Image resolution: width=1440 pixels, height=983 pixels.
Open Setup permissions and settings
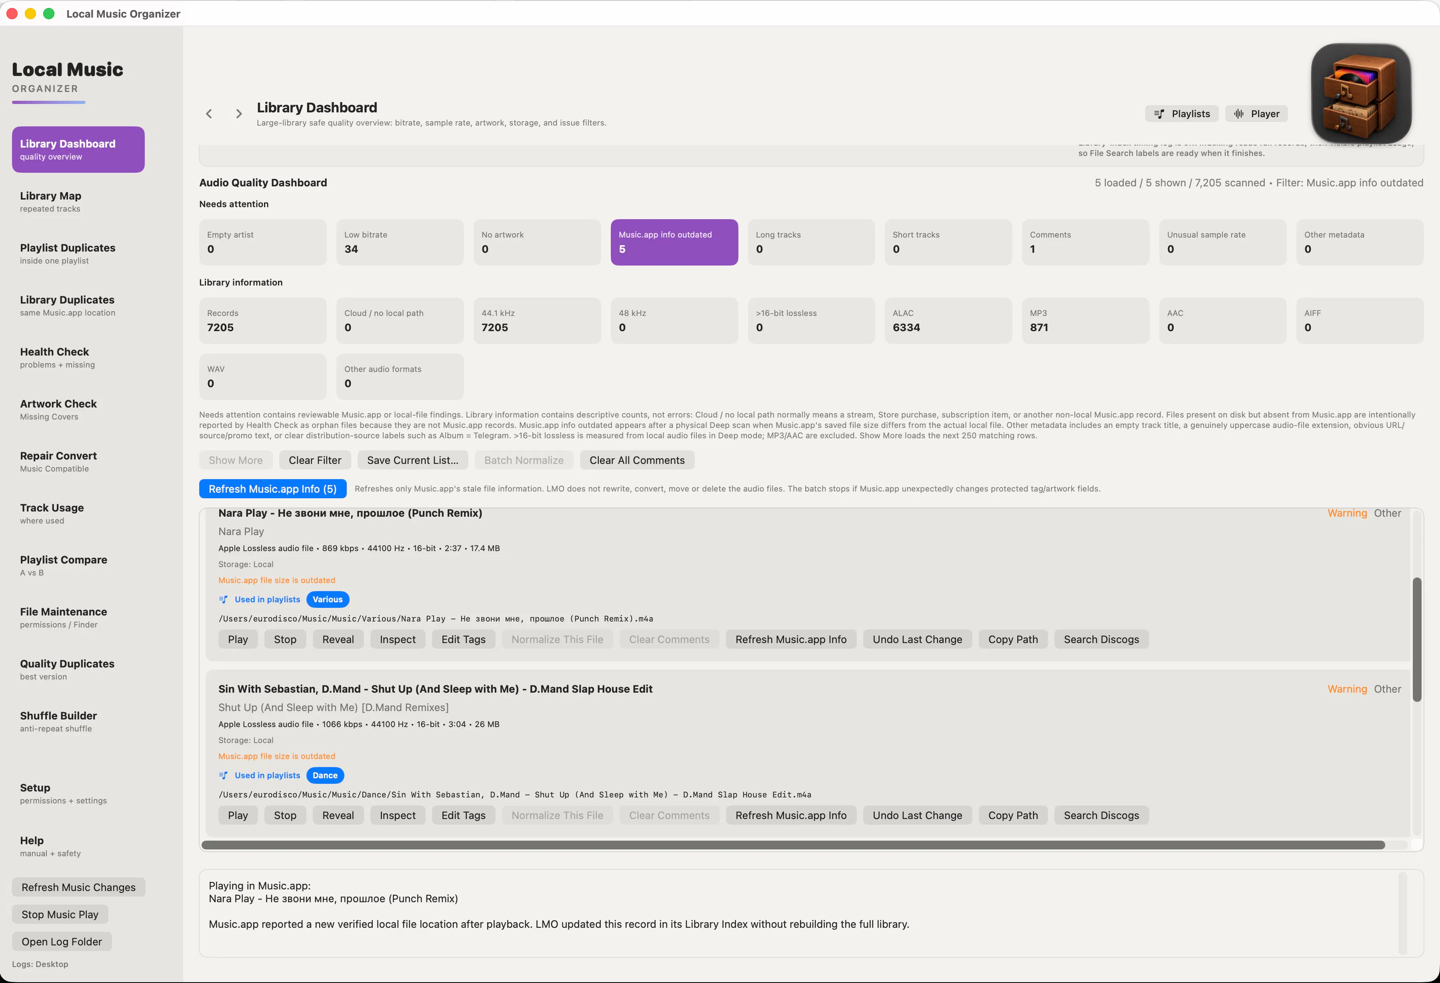pyautogui.click(x=78, y=794)
